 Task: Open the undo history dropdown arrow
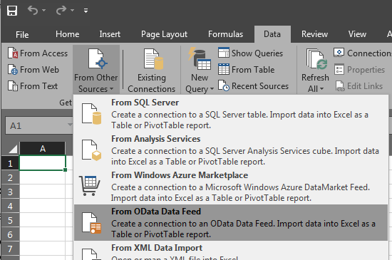click(x=44, y=10)
